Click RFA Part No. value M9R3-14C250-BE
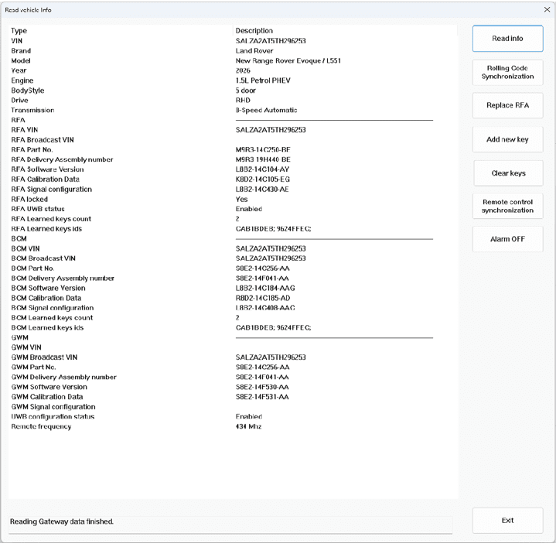556x547 pixels. pos(263,149)
